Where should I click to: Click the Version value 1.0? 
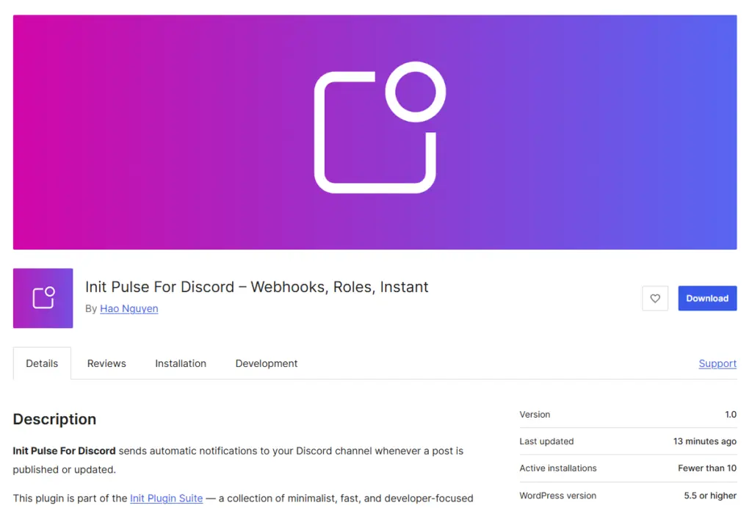(x=731, y=415)
